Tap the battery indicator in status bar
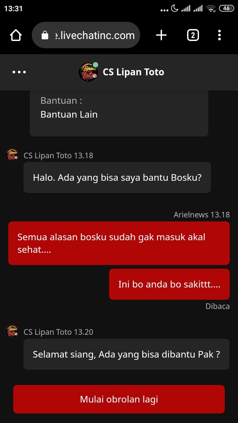The image size is (238, 423). pos(226,9)
